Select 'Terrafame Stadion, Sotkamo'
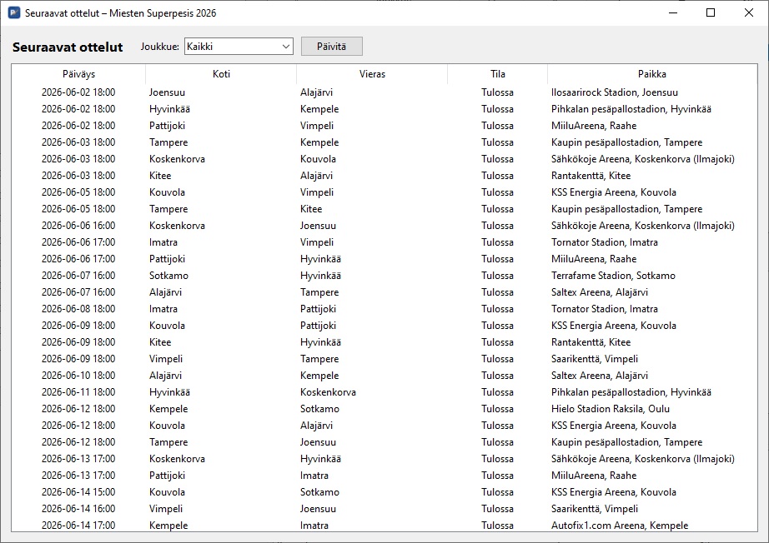Viewport: 769px width, 543px height. pyautogui.click(x=613, y=275)
